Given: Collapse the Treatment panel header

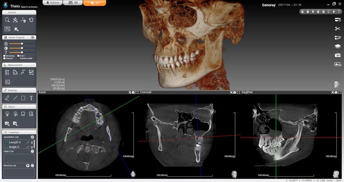Looking at the screenshot, I should click(19, 132).
